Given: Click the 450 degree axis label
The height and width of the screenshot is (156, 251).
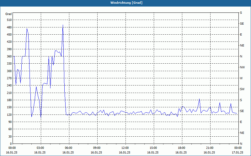Looking at the screenshot, I should click(10, 35).
